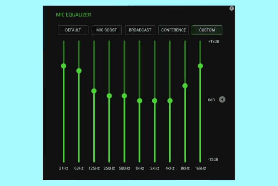
Task: Click the 1kHz slider knob
Action: coord(139,101)
